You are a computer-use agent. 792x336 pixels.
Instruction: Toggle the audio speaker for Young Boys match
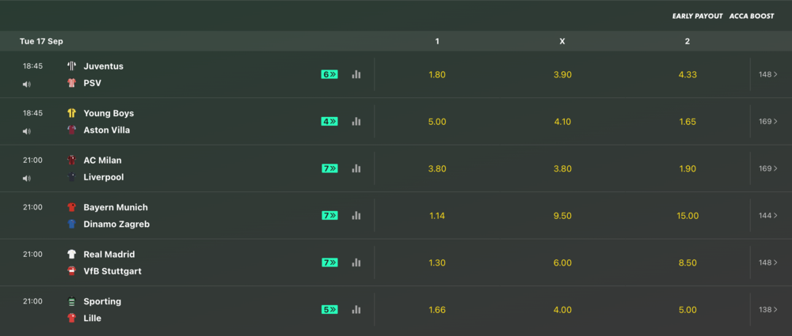[x=27, y=131]
